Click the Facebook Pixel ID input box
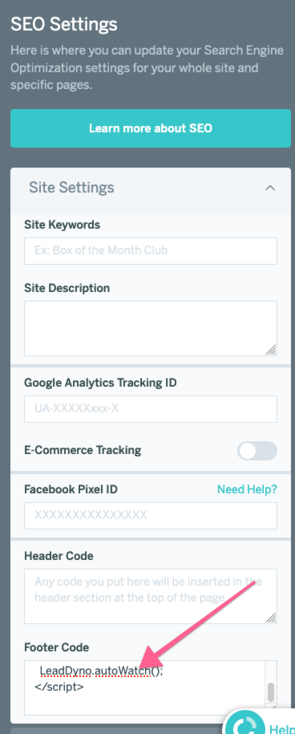Screen dimensions: 295x734 pos(151,516)
